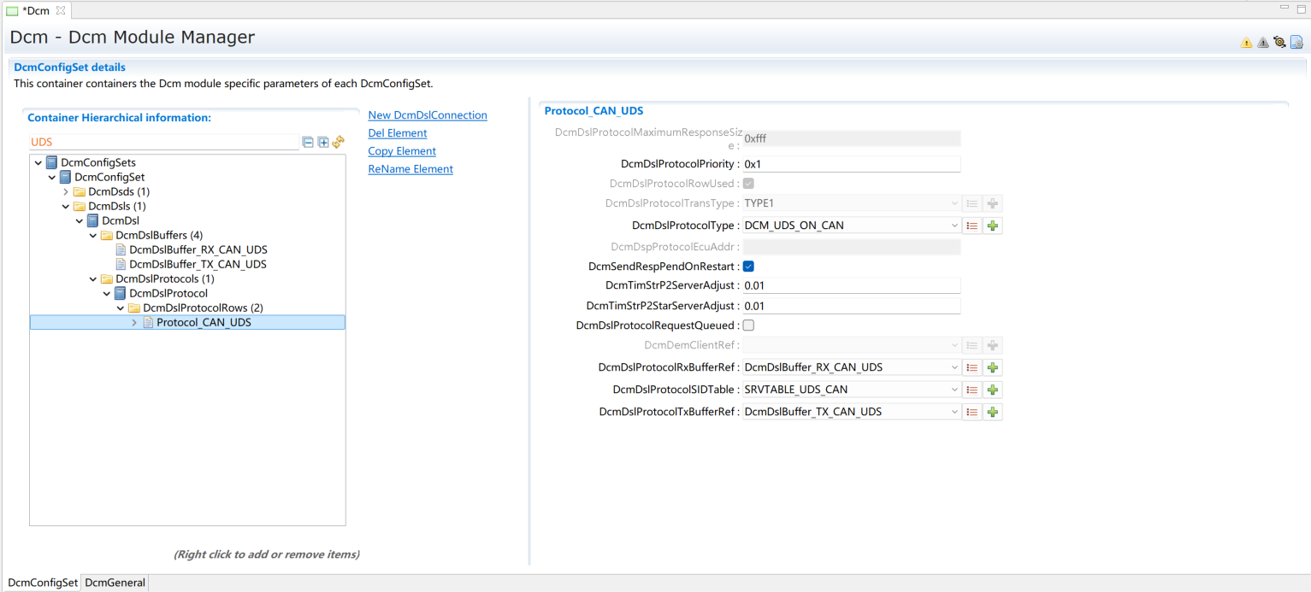1311x592 pixels.
Task: Click green plus beside DcmDslProtocolType
Action: coord(992,226)
